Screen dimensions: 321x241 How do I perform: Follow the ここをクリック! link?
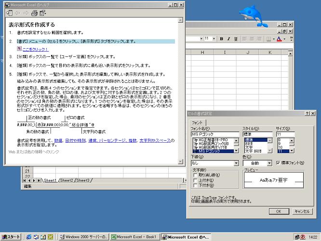click(x=35, y=49)
